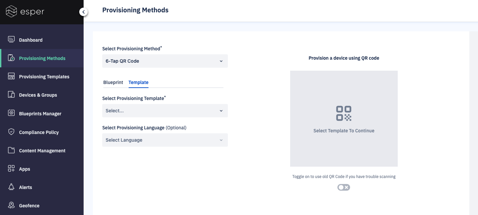Switch to the Template tab

[138, 82]
